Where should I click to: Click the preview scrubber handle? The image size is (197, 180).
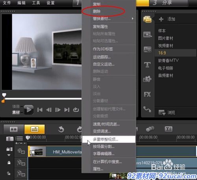(4, 95)
